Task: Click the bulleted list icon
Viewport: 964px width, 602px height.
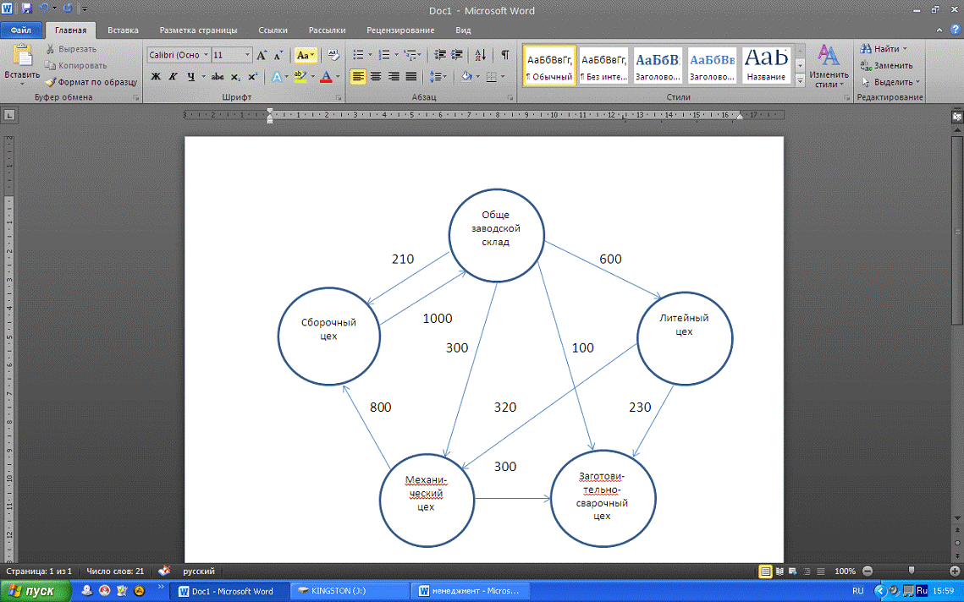Action: tap(359, 55)
